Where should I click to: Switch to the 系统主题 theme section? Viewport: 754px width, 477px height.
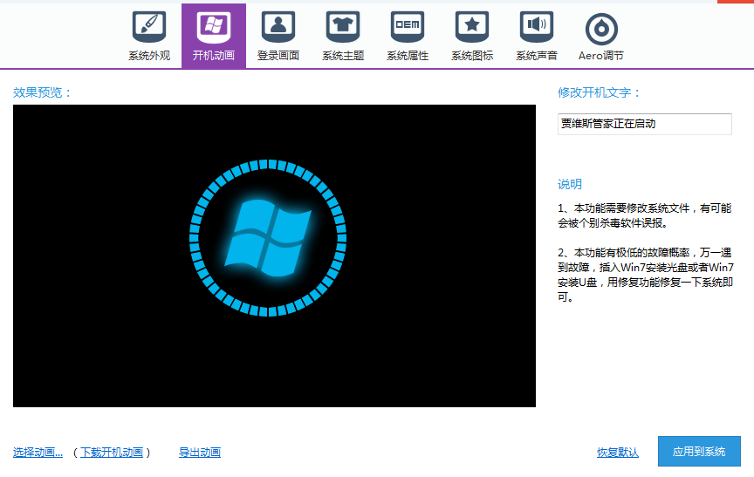pos(343,37)
